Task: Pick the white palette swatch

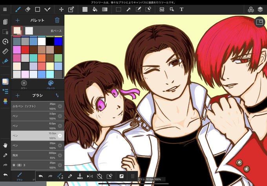Action: pos(42,42)
